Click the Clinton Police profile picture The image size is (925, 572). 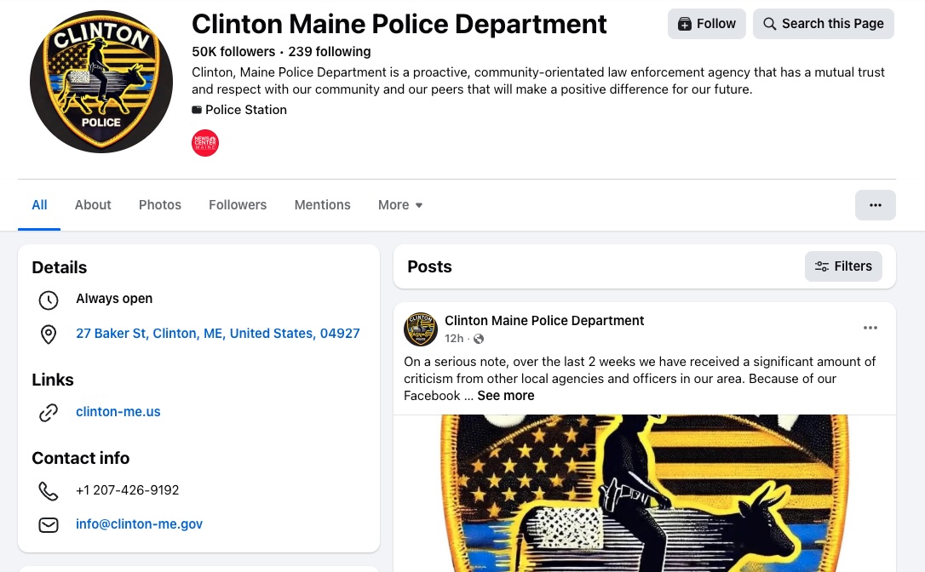pos(101,82)
